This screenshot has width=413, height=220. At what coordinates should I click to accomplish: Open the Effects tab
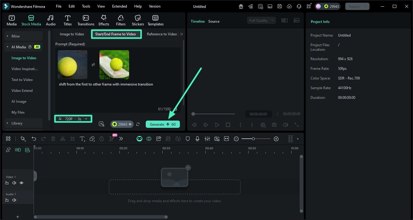pyautogui.click(x=104, y=20)
